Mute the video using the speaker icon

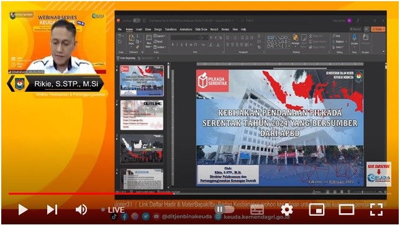pos(81,210)
